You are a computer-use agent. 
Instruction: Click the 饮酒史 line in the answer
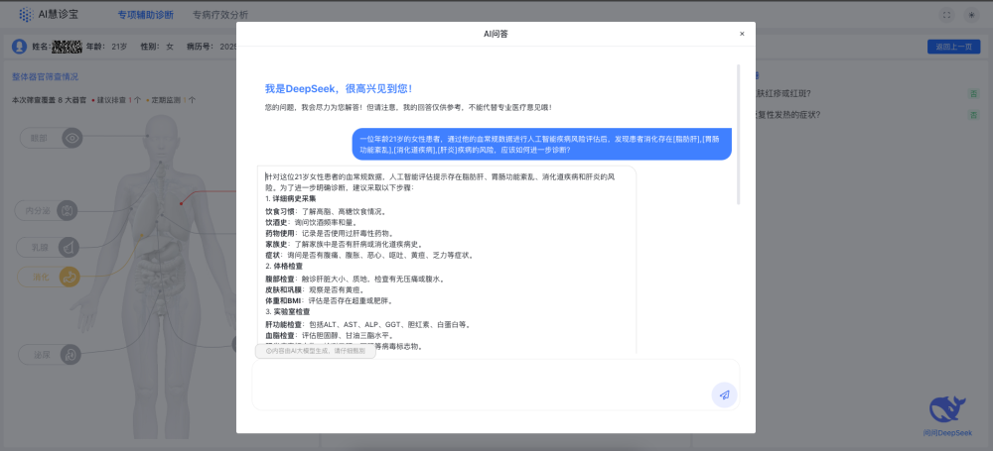311,223
